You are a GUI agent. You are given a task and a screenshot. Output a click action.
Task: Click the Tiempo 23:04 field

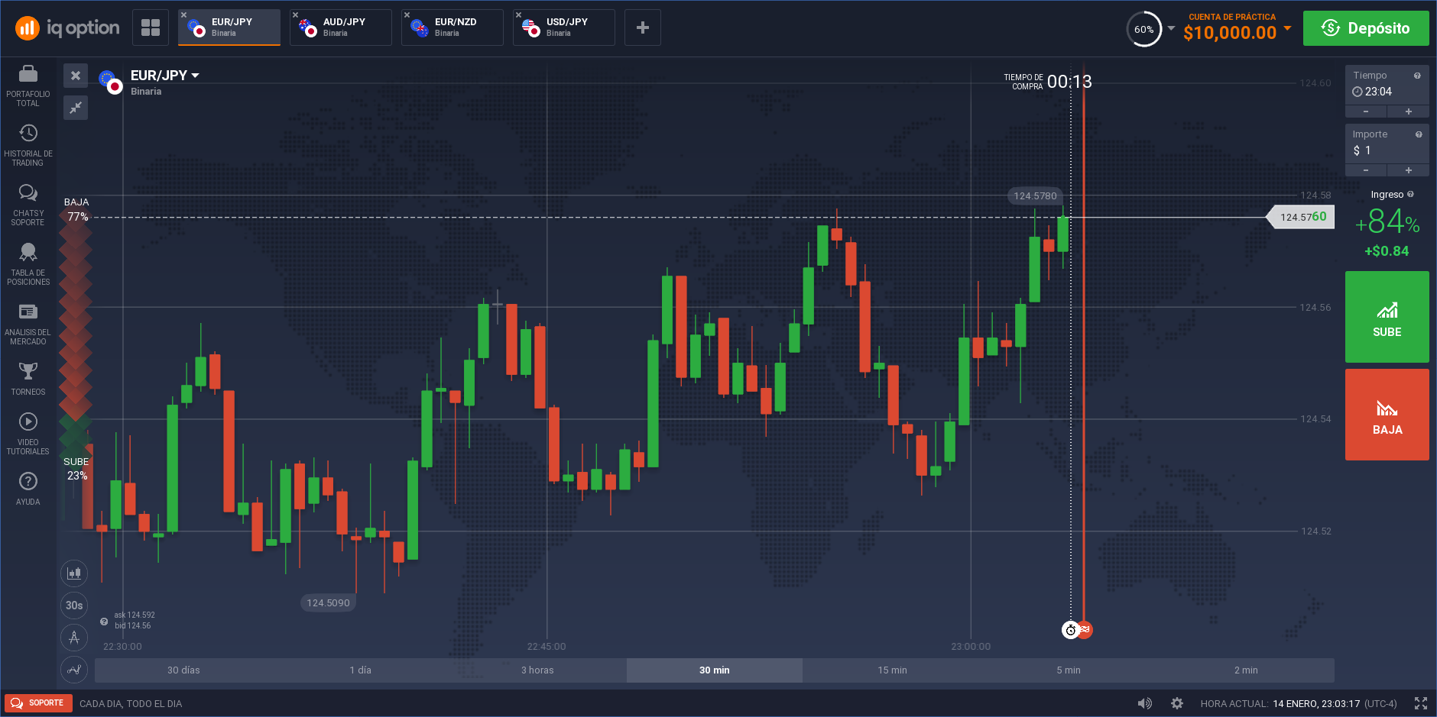click(1387, 85)
